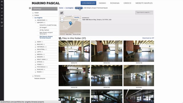The height and width of the screenshot is (103, 183).
Task: Expand the ASIAN category
Action: point(35,42)
